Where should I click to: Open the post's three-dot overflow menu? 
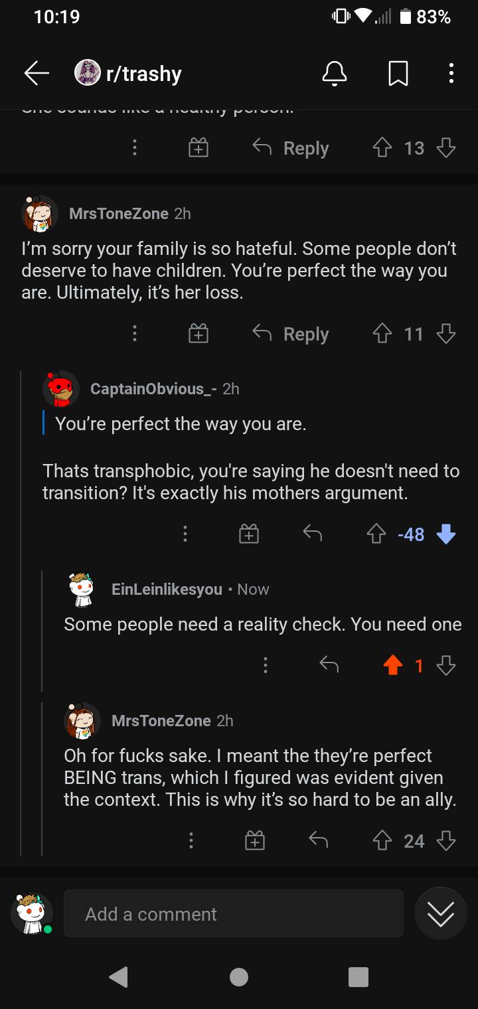pyautogui.click(x=451, y=74)
